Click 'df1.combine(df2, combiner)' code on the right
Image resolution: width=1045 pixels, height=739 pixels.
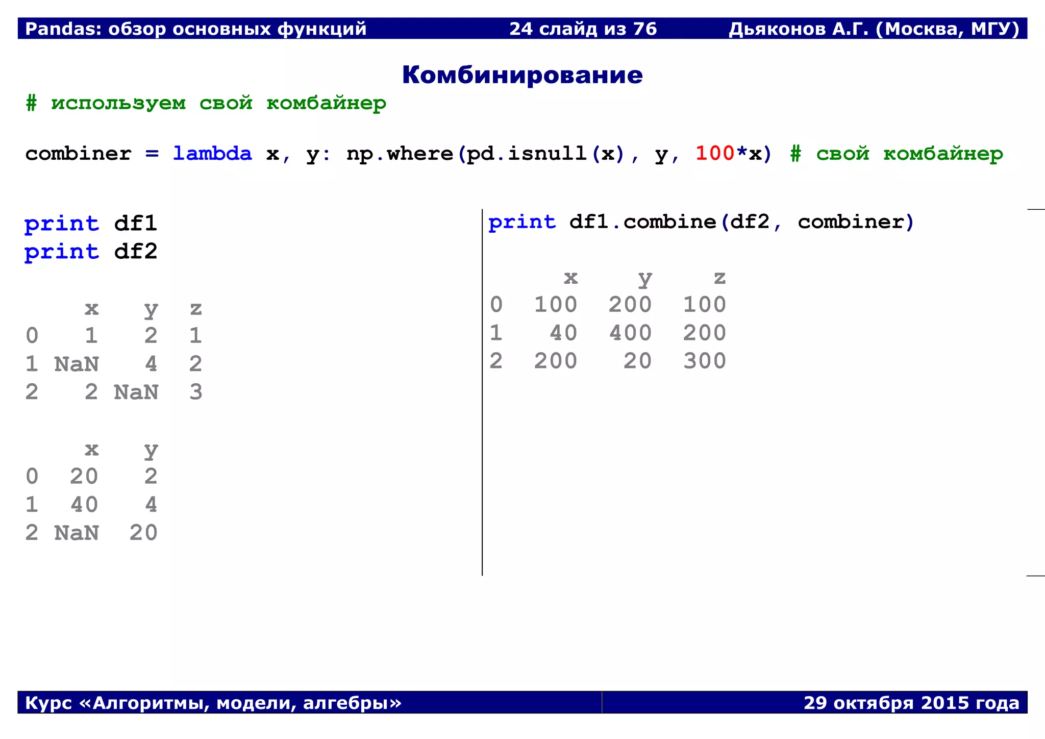[x=742, y=222]
